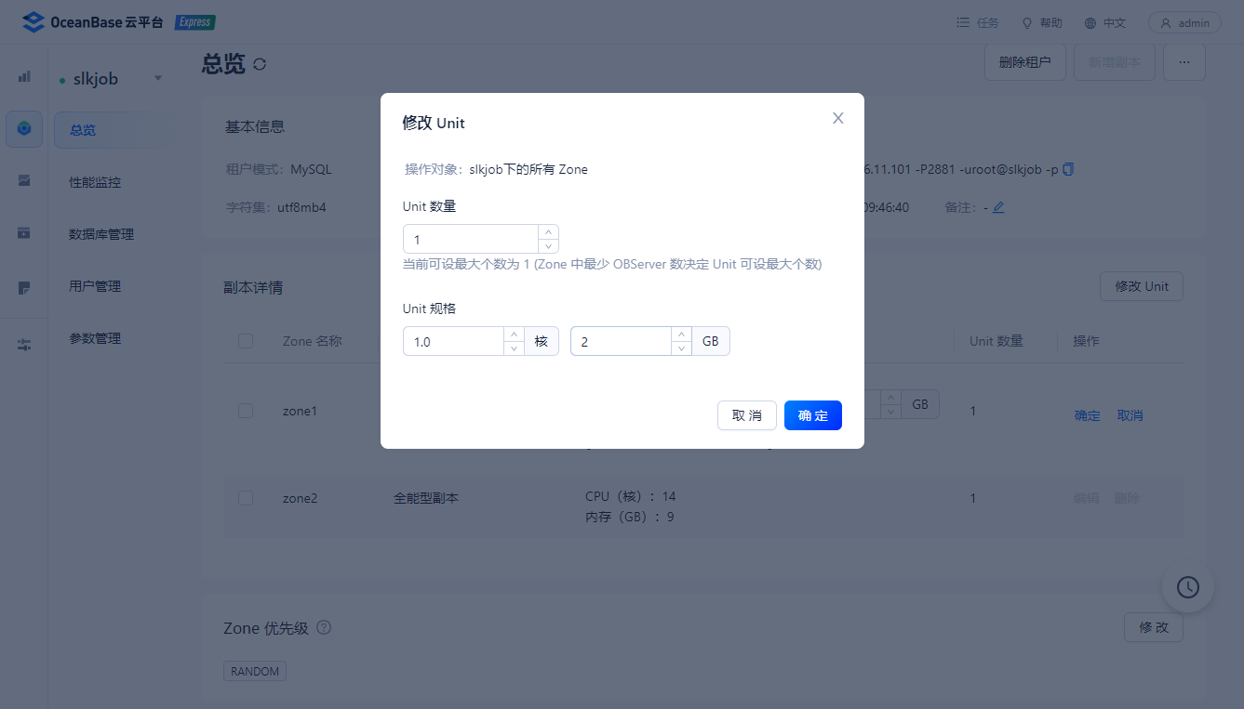Click the CPU 核 input field
The image size is (1244, 709).
tap(454, 341)
